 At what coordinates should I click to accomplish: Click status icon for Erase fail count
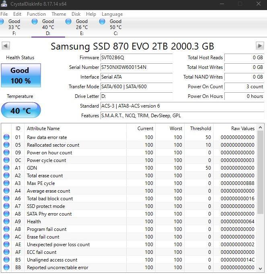(6, 237)
